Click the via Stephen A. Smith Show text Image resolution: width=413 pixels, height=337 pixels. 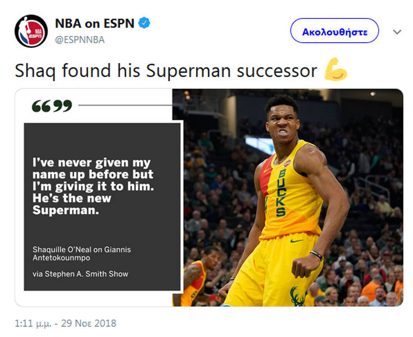pos(80,274)
